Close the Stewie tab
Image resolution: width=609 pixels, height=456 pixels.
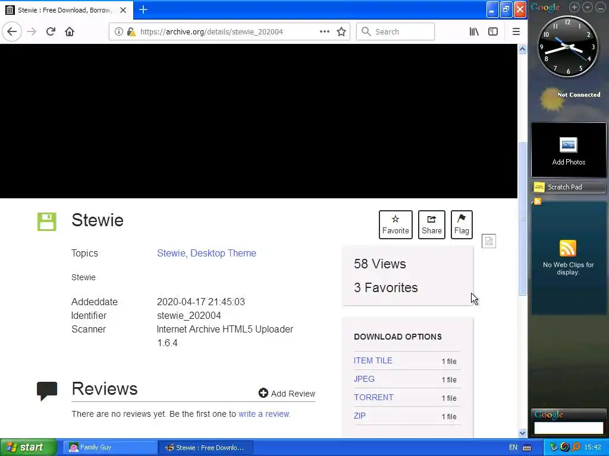pos(123,10)
